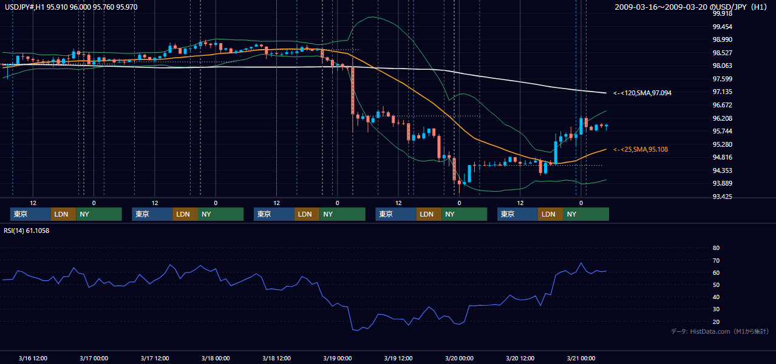The image size is (776, 364).
Task: Pick the 東京 session block for 3/18
Action: (x=274, y=214)
